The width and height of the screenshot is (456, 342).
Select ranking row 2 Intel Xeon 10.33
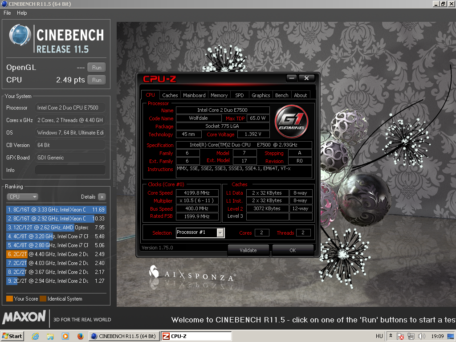pyautogui.click(x=56, y=218)
